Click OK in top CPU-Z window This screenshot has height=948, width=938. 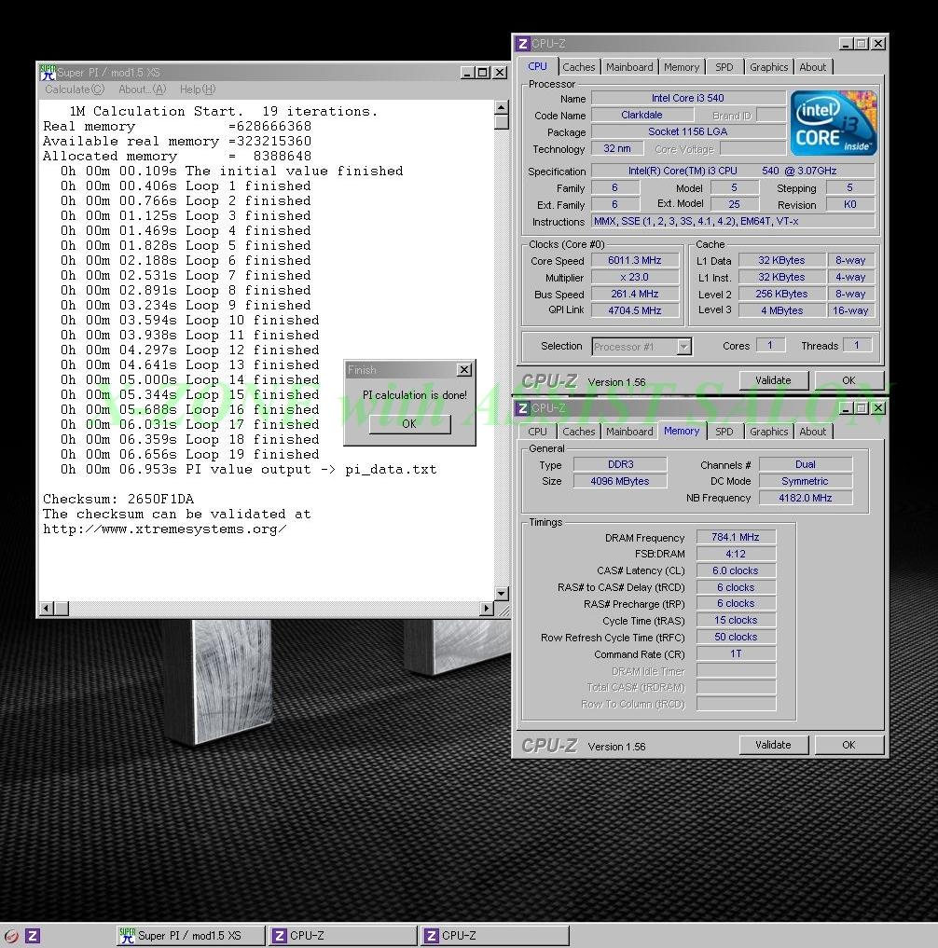coord(848,380)
